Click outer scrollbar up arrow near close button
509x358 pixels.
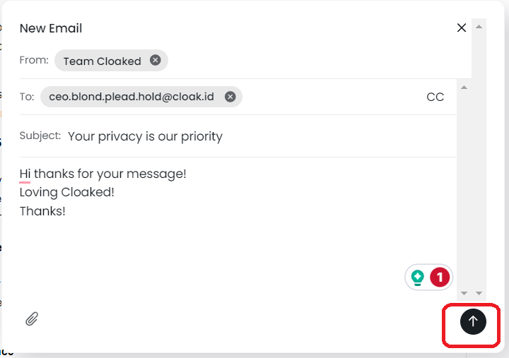(x=479, y=27)
